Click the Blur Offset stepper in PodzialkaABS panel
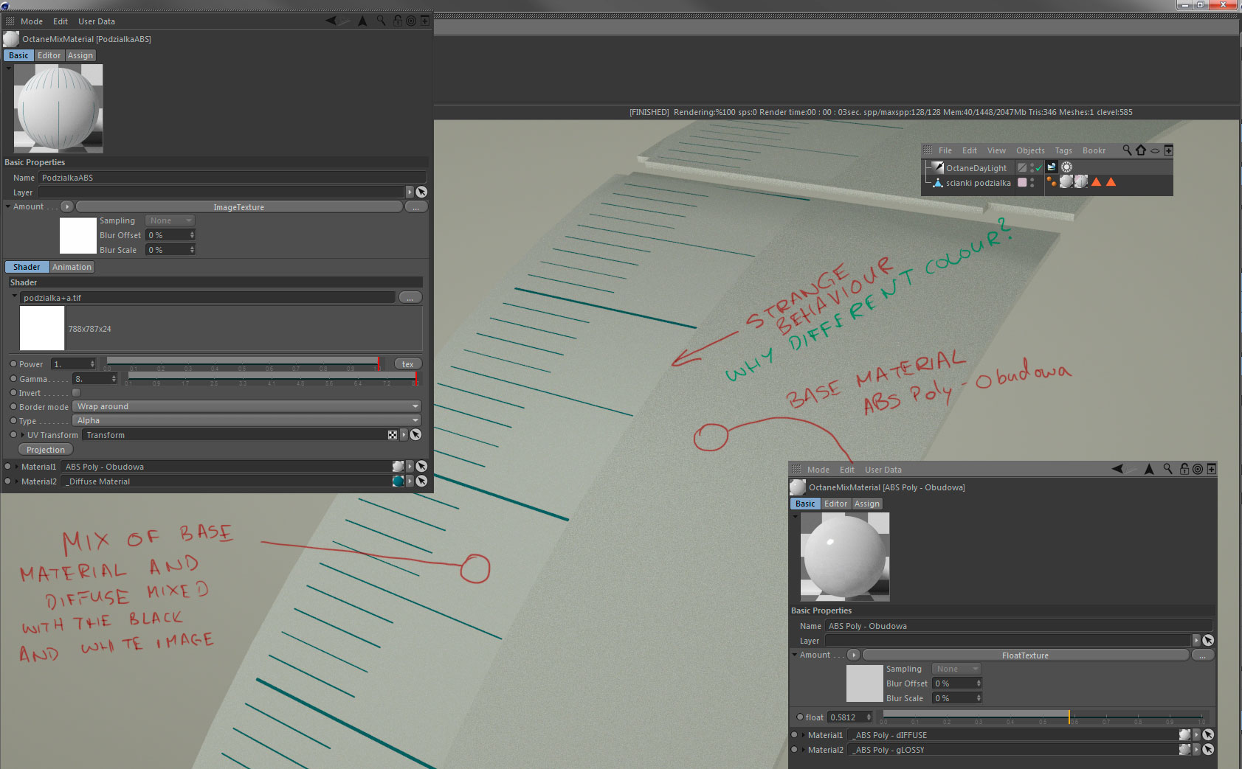This screenshot has width=1242, height=769. [x=192, y=235]
